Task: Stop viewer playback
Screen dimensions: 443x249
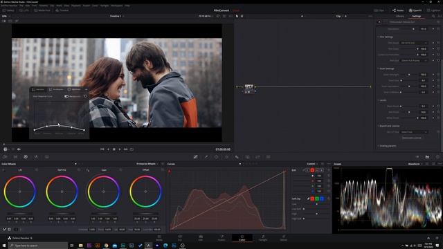Action: [114, 149]
